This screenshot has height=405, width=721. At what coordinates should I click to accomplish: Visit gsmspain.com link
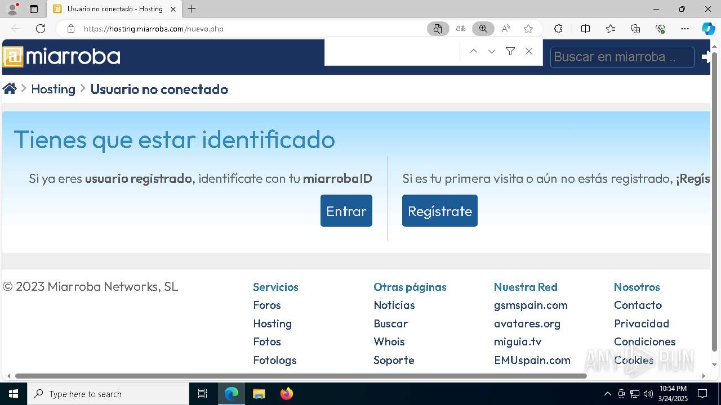[x=531, y=305]
